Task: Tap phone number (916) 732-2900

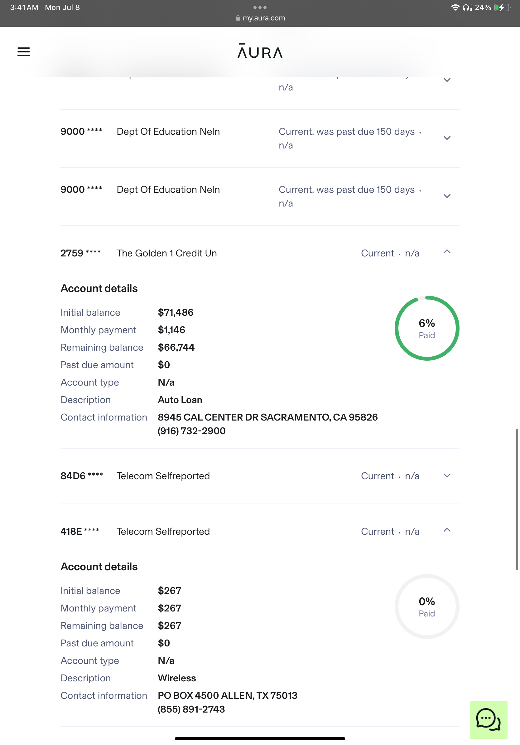Action: coord(192,431)
